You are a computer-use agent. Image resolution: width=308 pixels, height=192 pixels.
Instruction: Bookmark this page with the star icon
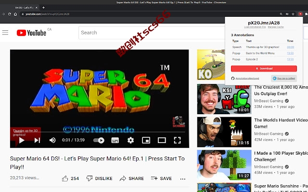293,14
